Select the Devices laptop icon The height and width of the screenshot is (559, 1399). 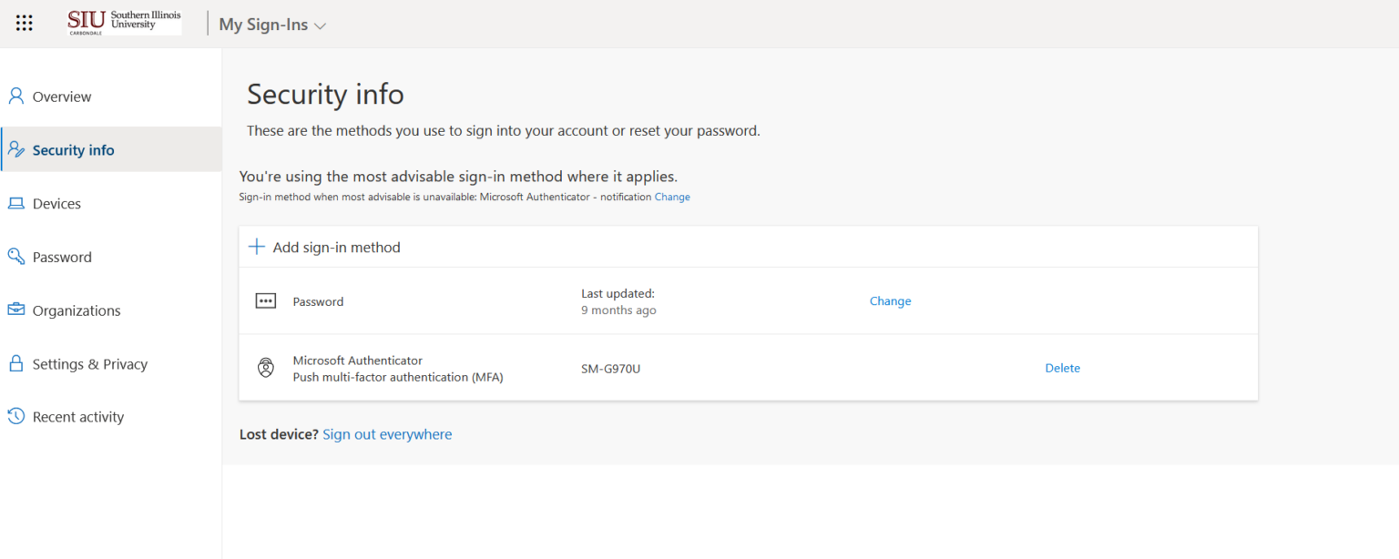pyautogui.click(x=15, y=202)
